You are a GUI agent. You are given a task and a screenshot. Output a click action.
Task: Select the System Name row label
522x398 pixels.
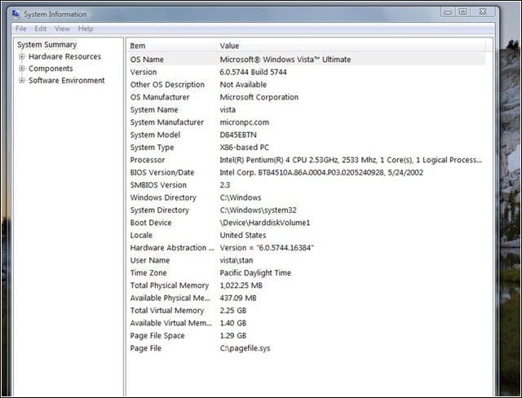point(154,110)
